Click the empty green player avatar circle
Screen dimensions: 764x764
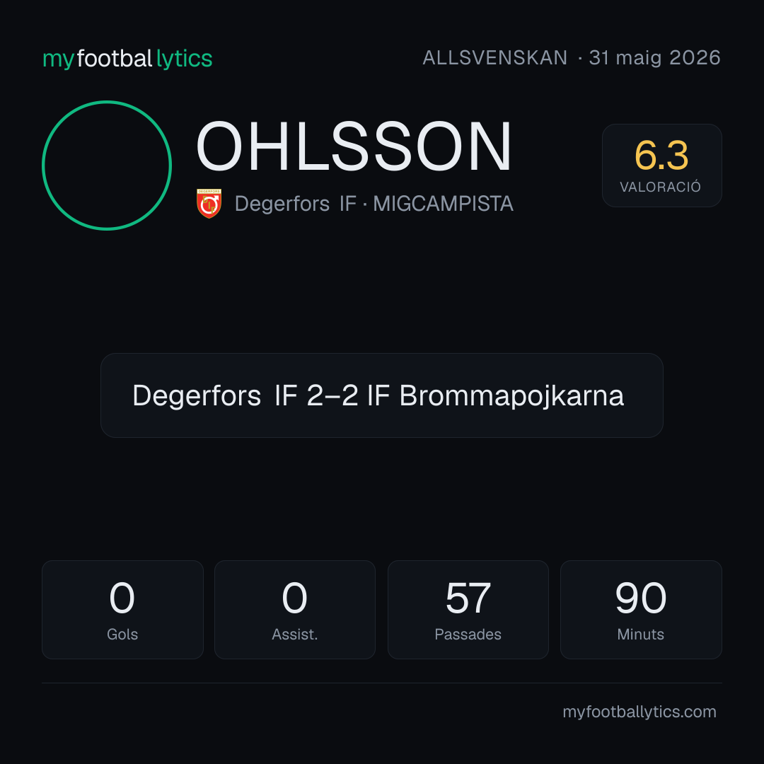tap(107, 165)
